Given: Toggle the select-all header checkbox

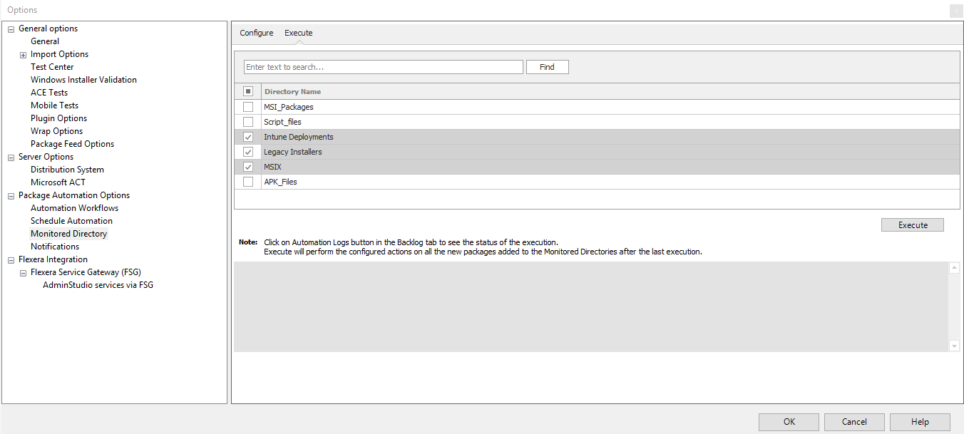Looking at the screenshot, I should (x=248, y=91).
